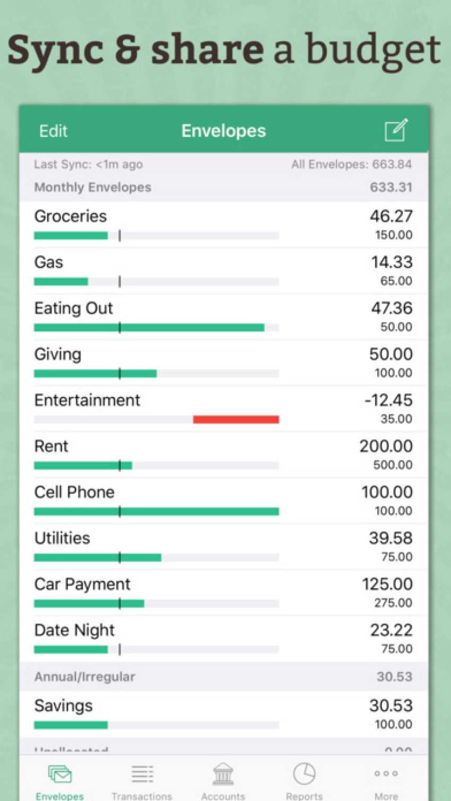The image size is (451, 801).
Task: Select the Savings envelope row
Action: (223, 714)
